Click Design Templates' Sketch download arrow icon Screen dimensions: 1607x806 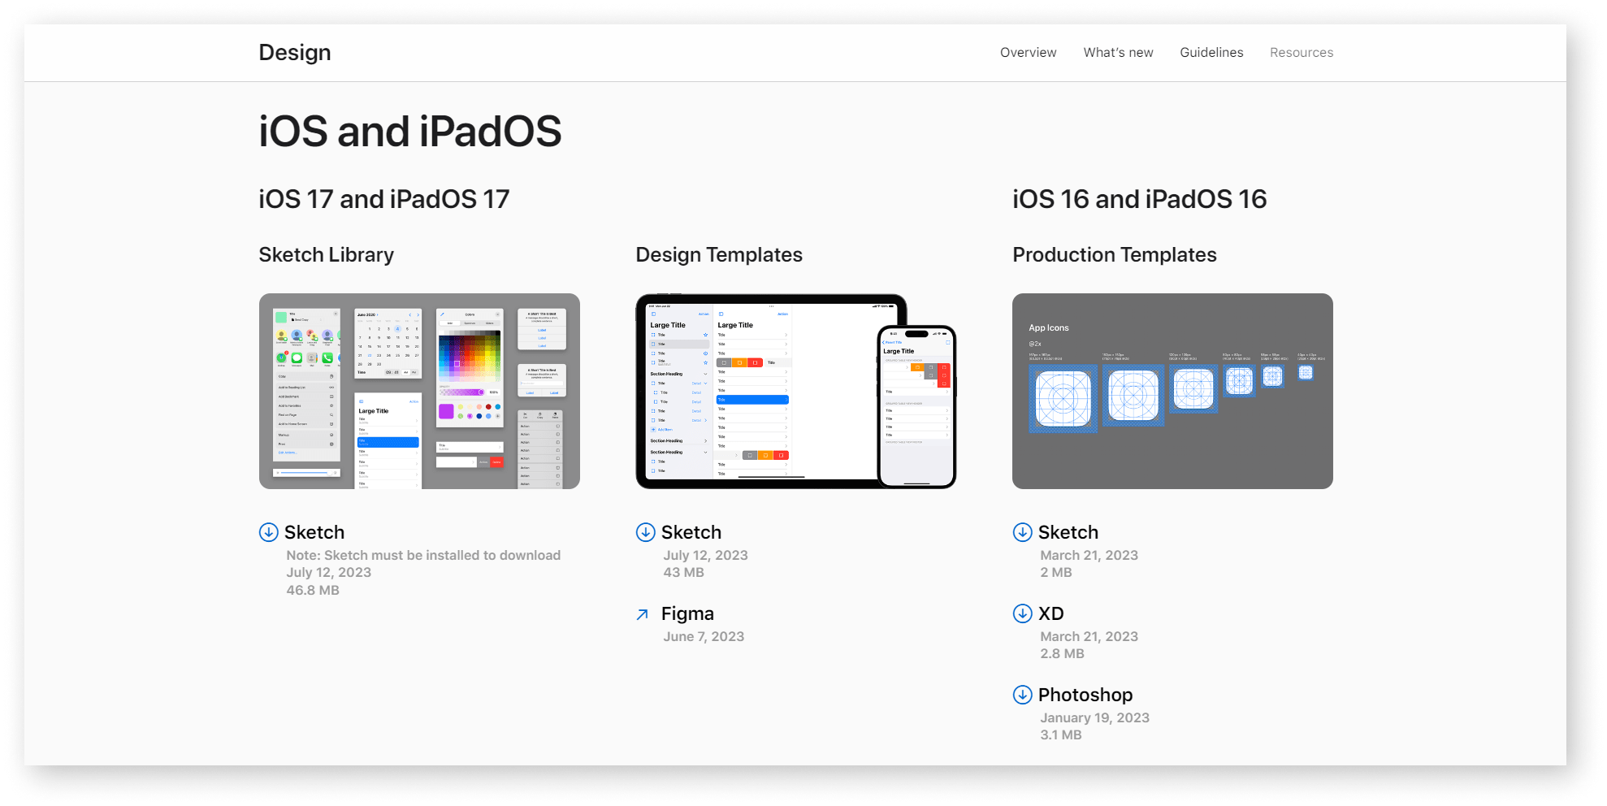coord(645,532)
